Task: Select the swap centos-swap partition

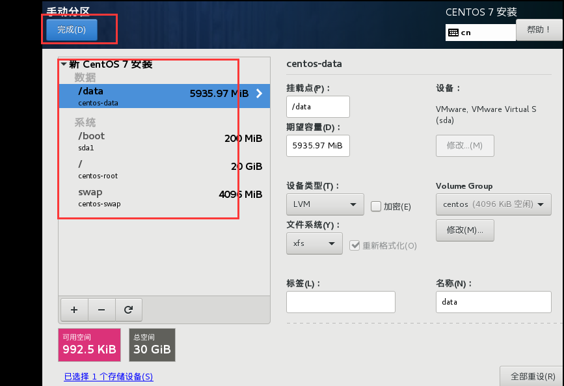Action: 165,197
